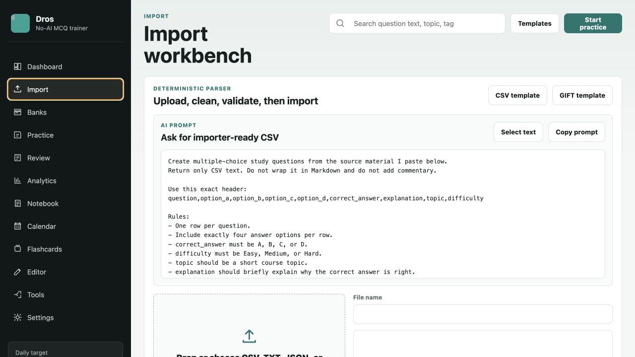635x357 pixels.
Task: Click the 'Import workbench' heading
Action: tap(197, 45)
